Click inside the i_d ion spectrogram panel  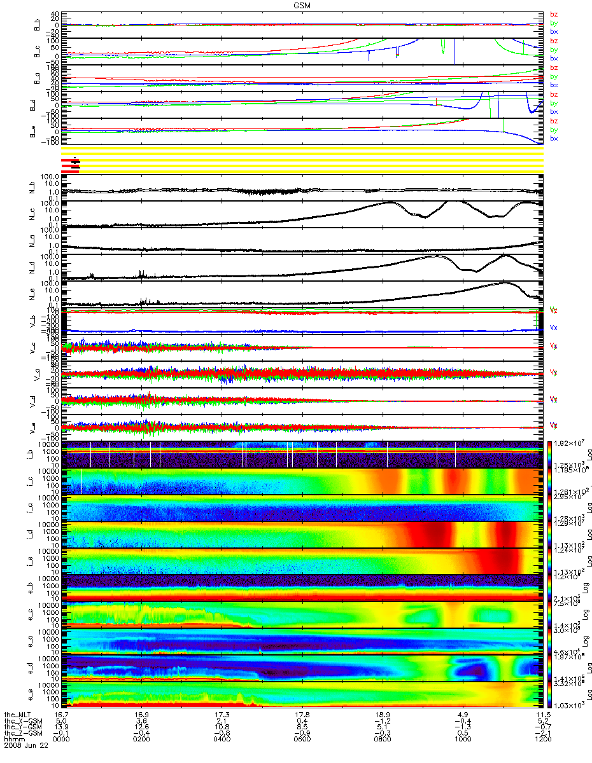[302, 533]
